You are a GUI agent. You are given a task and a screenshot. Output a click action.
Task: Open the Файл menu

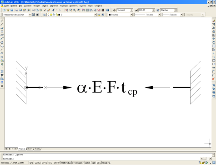6,6
